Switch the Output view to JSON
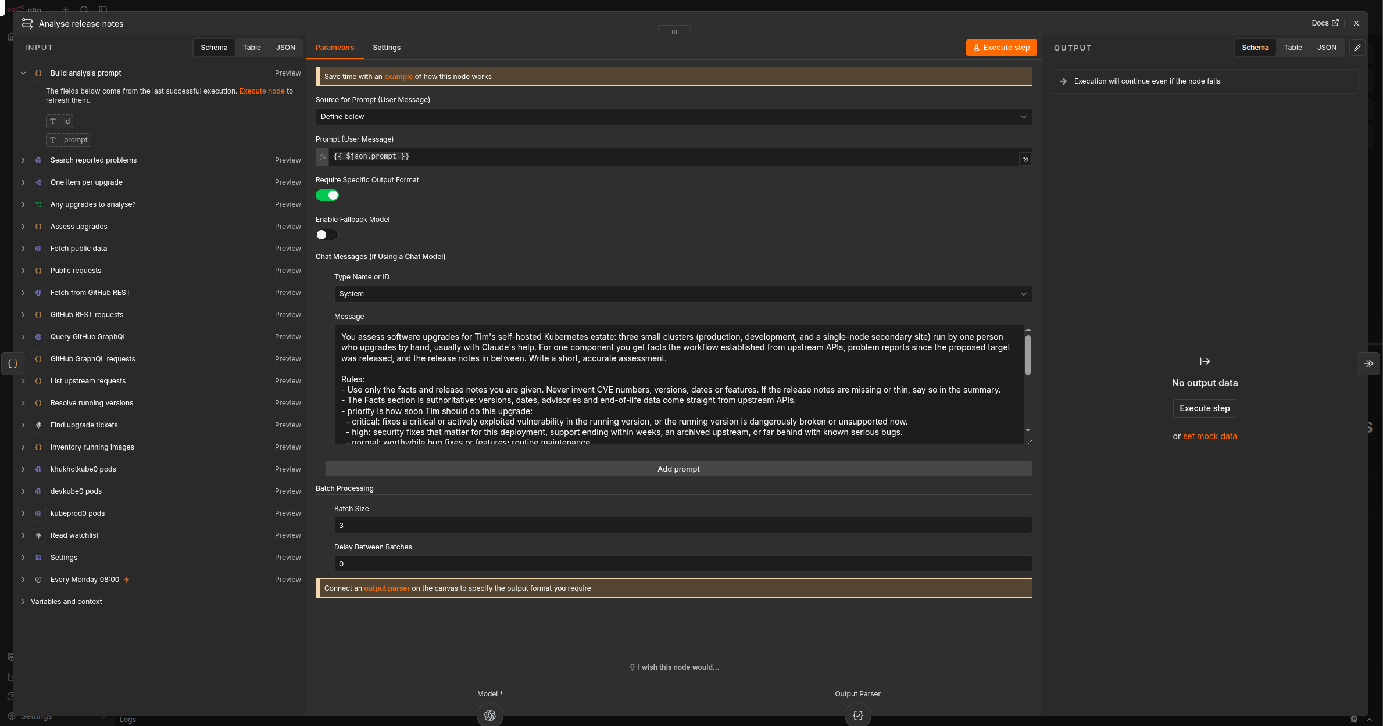Viewport: 1383px width, 726px height. (1327, 48)
